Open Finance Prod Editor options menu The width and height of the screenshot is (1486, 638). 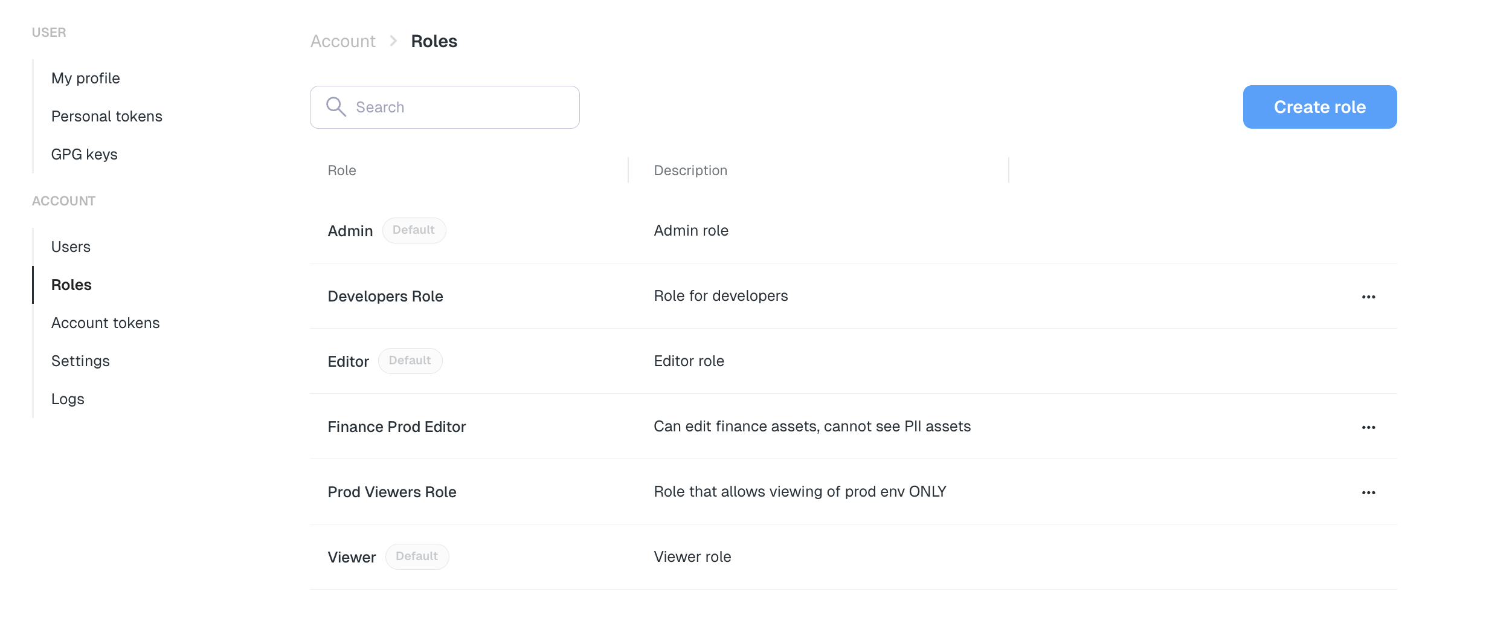(1368, 427)
